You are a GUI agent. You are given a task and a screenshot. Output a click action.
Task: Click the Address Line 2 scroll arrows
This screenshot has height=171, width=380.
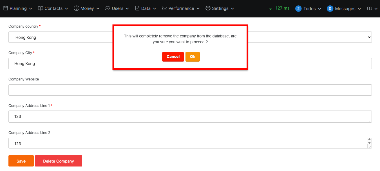(369, 141)
